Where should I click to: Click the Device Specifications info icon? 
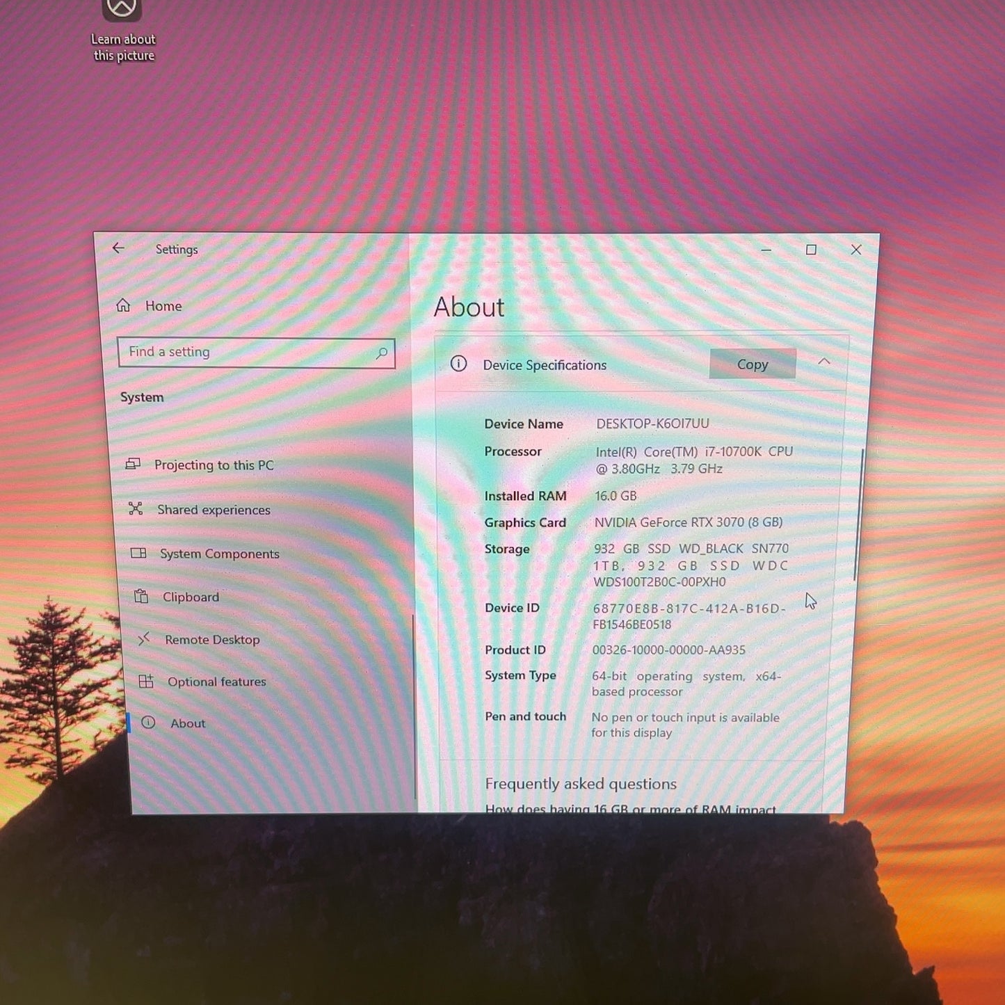(458, 363)
